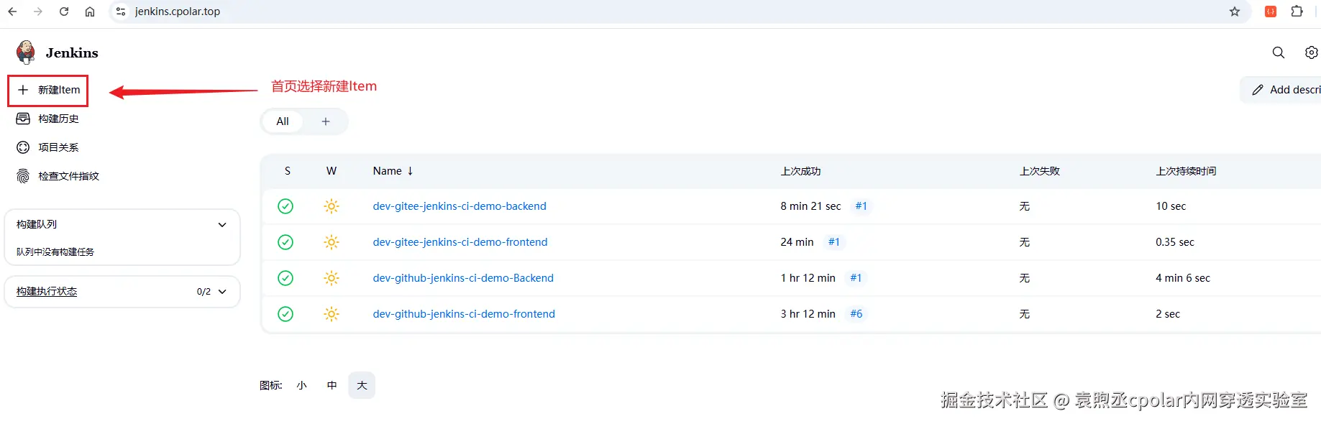Click the 8 min 21 sec cell
1321x424 pixels.
810,206
